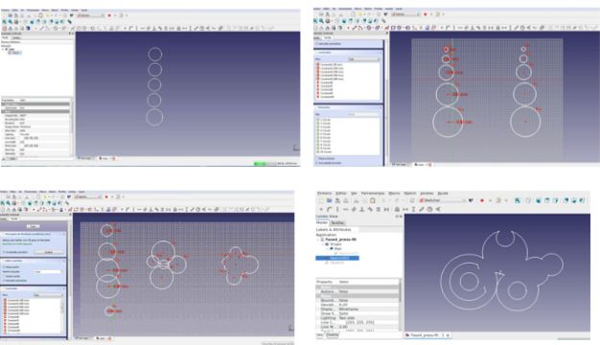The height and width of the screenshot is (345, 600).
Task: Apply coincident constraint tool, bottom-right window
Action: coord(321,210)
